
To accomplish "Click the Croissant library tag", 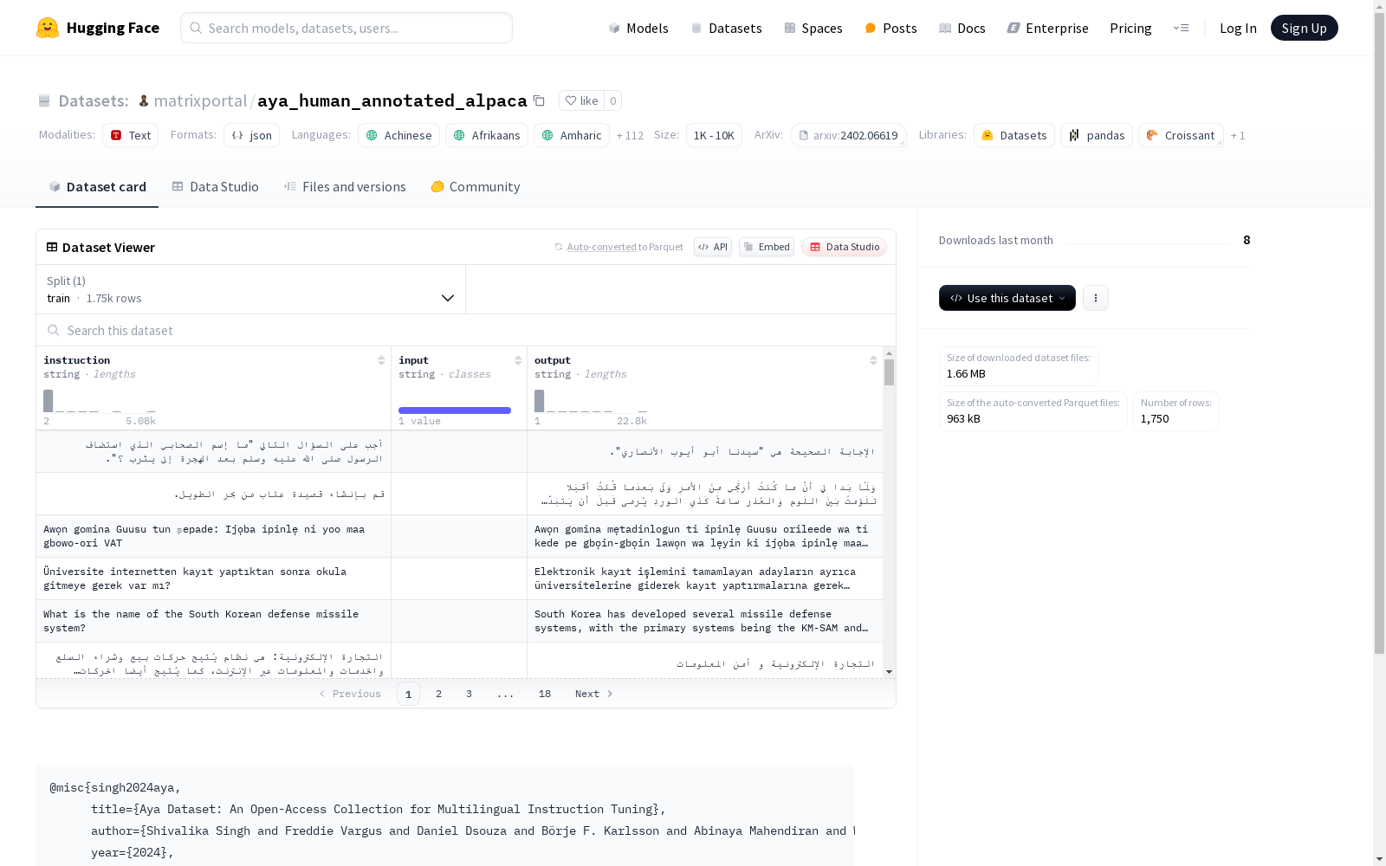I will tap(1181, 135).
